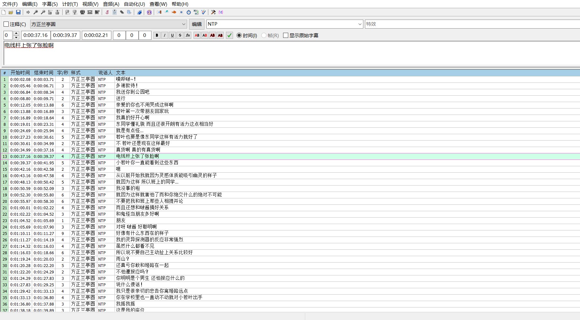
Task: Select lines visible on video frame
Action: click(x=82, y=12)
